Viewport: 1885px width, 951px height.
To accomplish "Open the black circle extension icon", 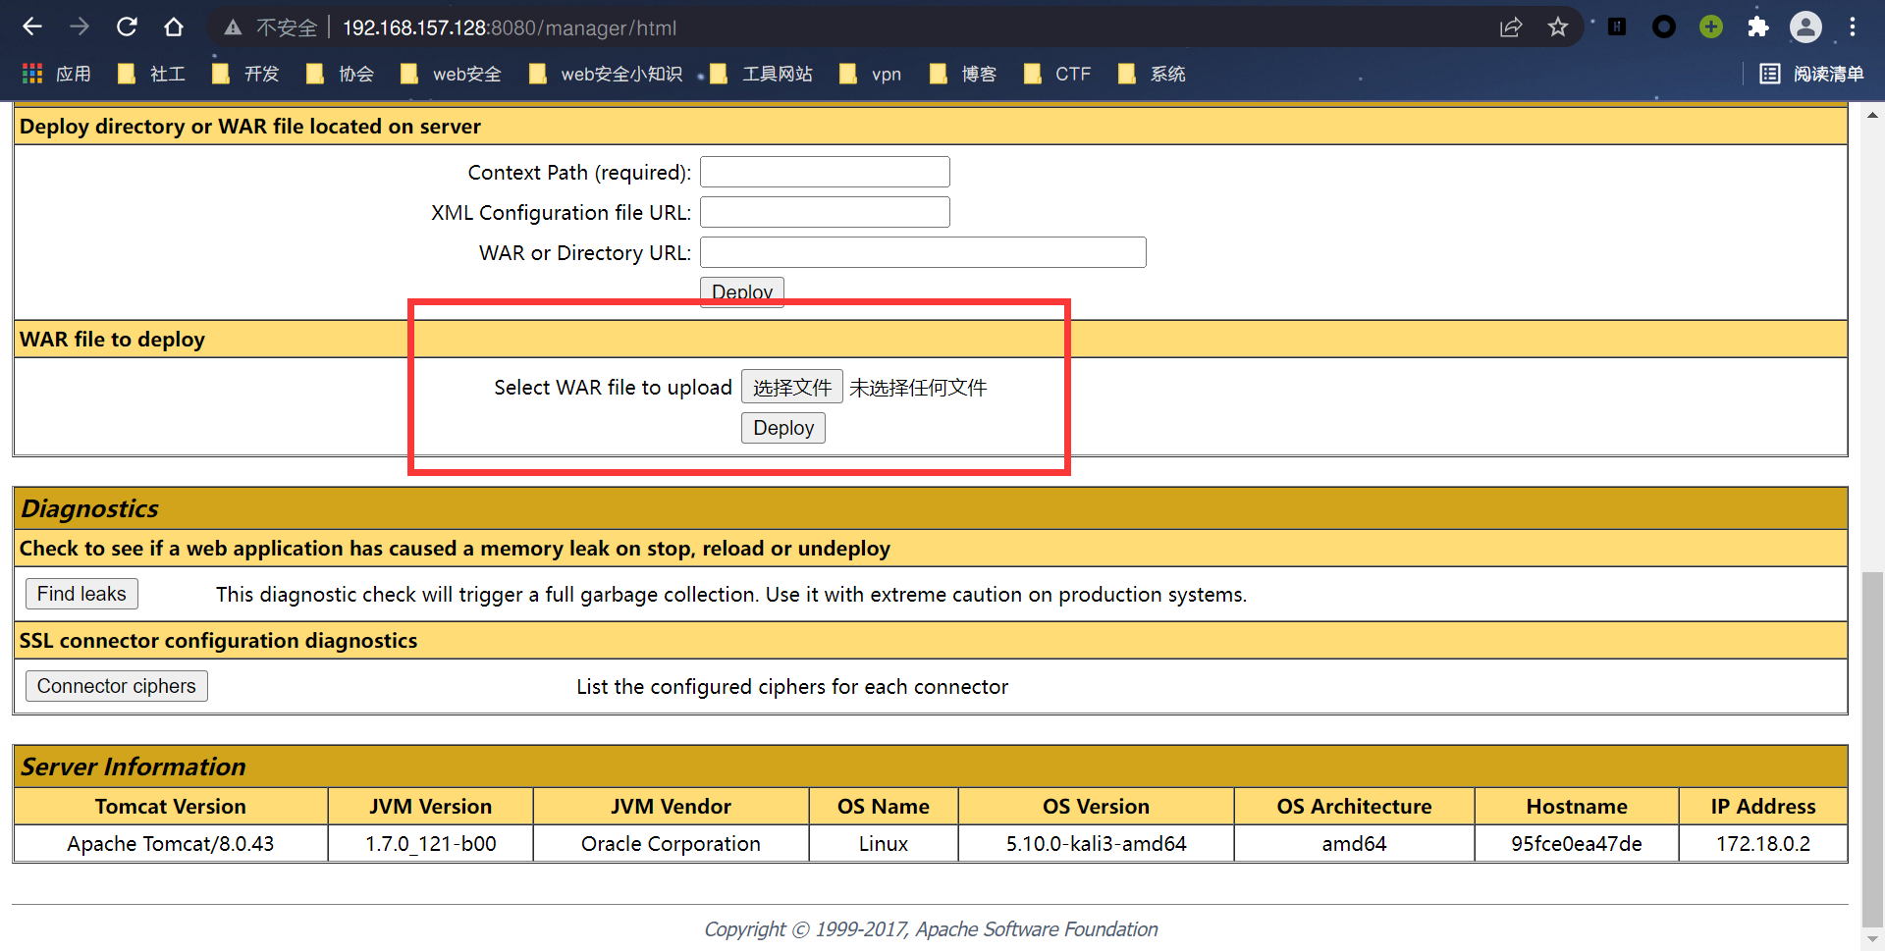I will point(1664,27).
